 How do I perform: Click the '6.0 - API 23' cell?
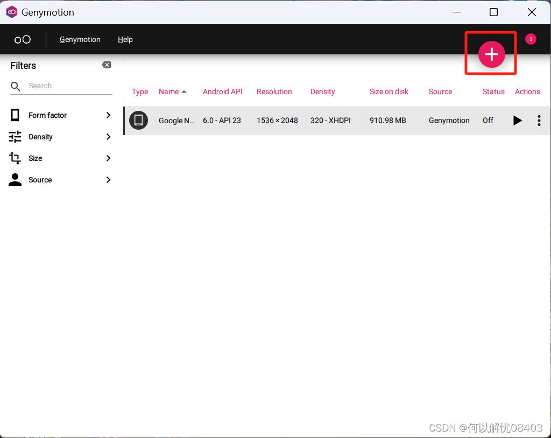[x=222, y=121]
